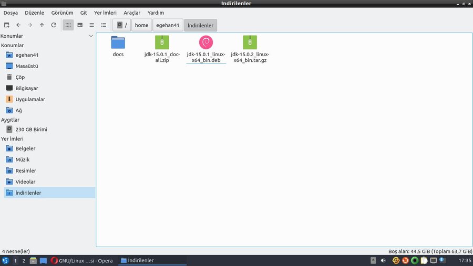The height and width of the screenshot is (266, 473).
Task: Click the show desktop taskbar icon
Action: 43,261
